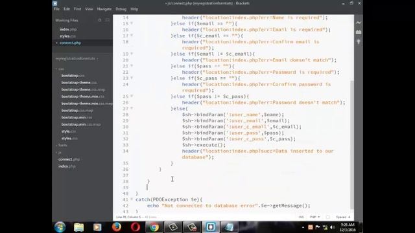Open the View menu

(x=89, y=9)
